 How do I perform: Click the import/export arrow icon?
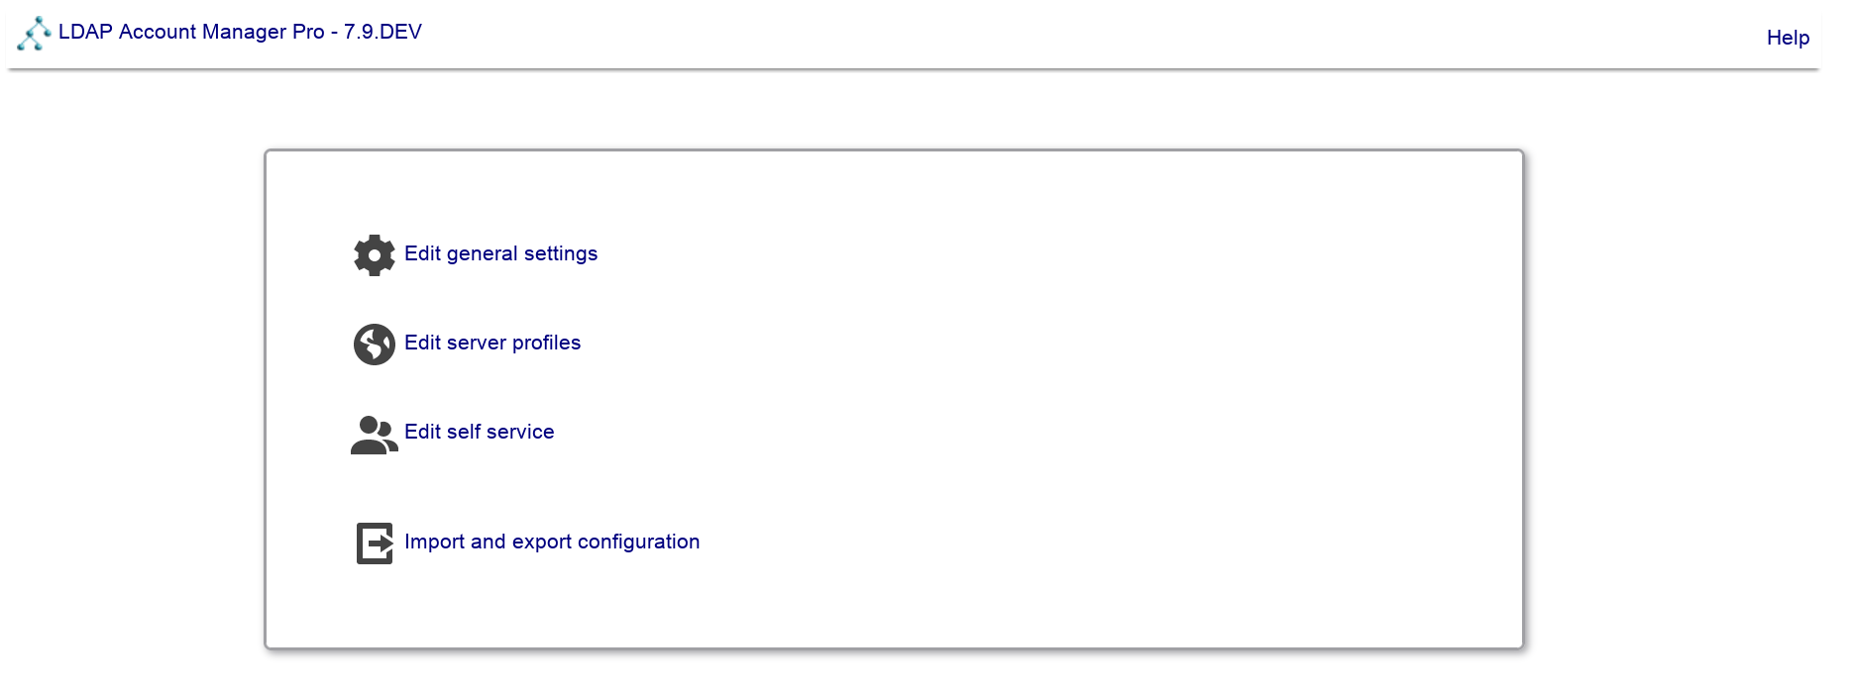375,543
